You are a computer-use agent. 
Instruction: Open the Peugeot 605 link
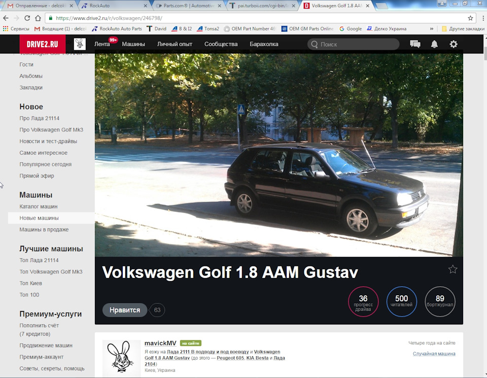[x=230, y=358]
